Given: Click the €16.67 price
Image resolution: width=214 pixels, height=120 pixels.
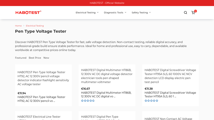Looking at the screenshot, I should pos(85,89).
